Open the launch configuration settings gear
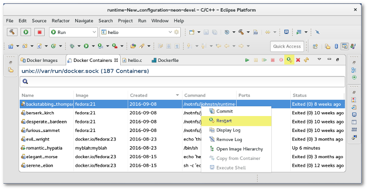 (x=176, y=32)
